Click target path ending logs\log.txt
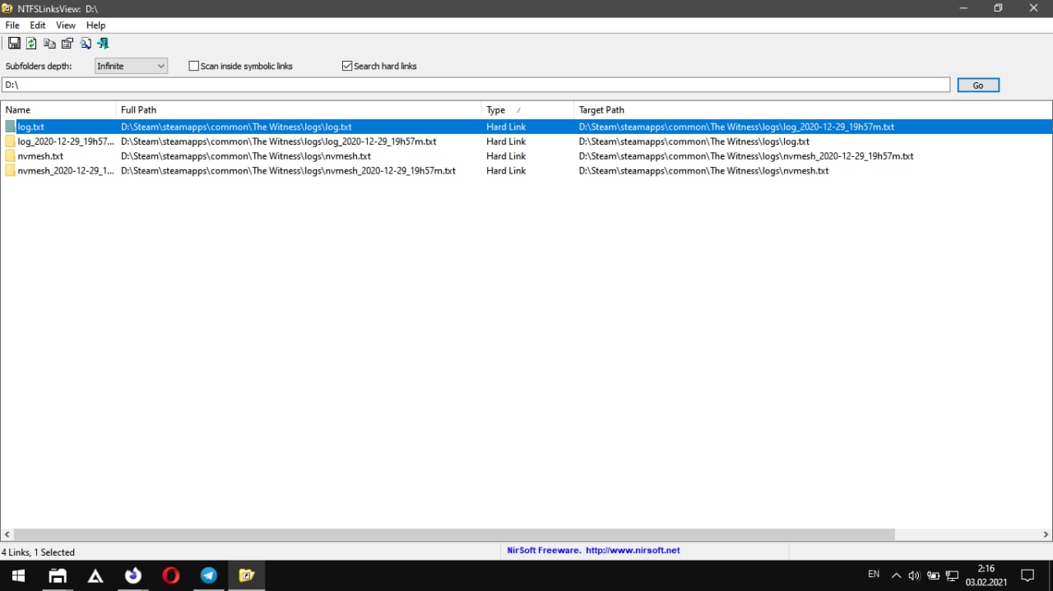This screenshot has width=1053, height=591. [694, 141]
